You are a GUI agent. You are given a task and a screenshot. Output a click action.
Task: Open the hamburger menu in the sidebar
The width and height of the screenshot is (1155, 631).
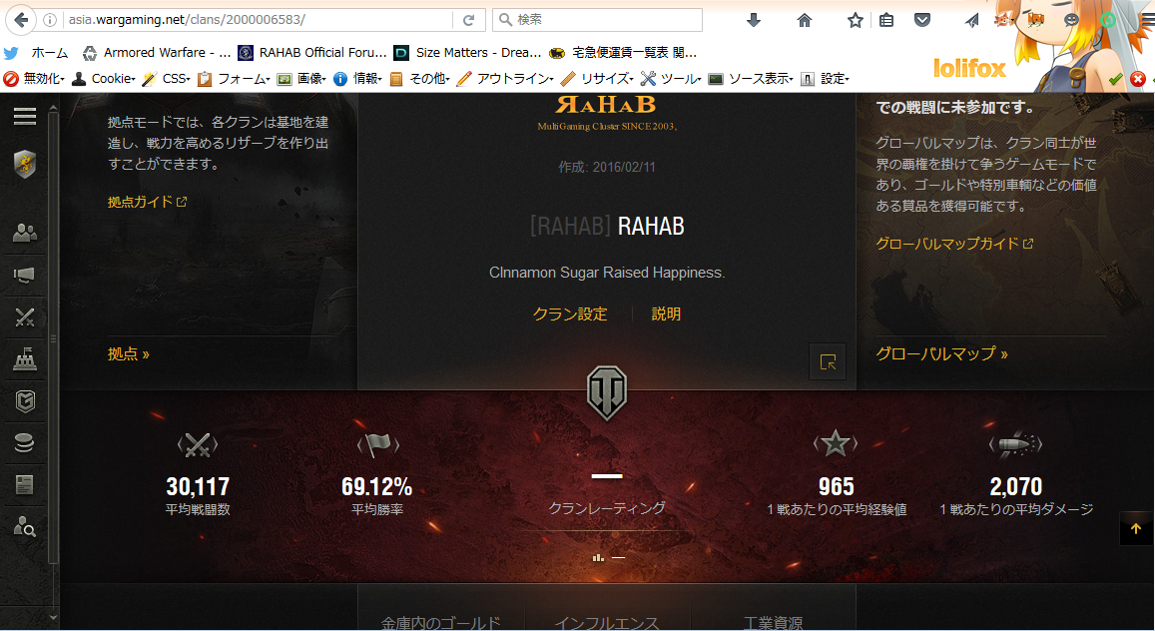[25, 117]
